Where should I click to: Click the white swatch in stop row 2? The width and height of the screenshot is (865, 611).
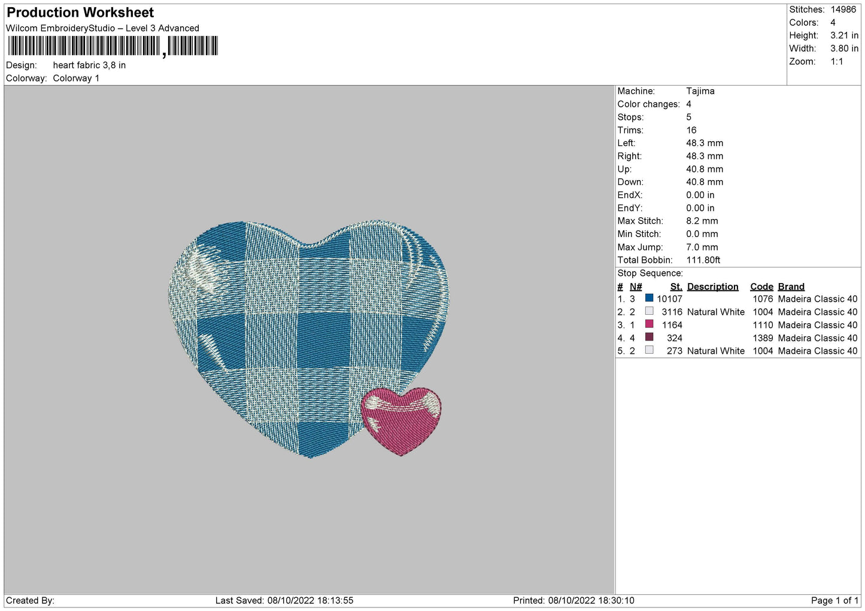[649, 311]
